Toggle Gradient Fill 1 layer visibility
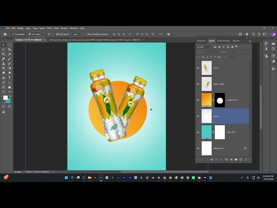 198,100
